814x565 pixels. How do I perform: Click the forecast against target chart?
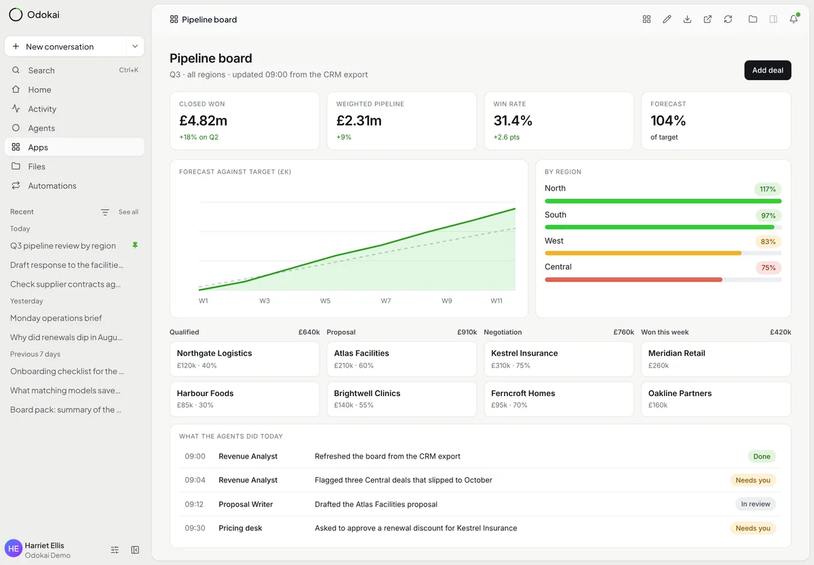(x=349, y=239)
